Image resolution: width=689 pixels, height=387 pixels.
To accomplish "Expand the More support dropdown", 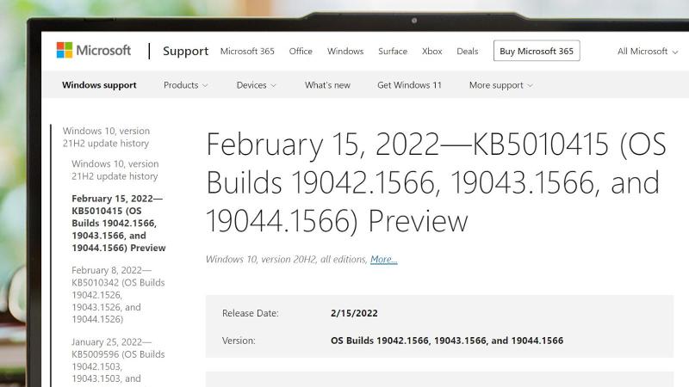I will 501,85.
